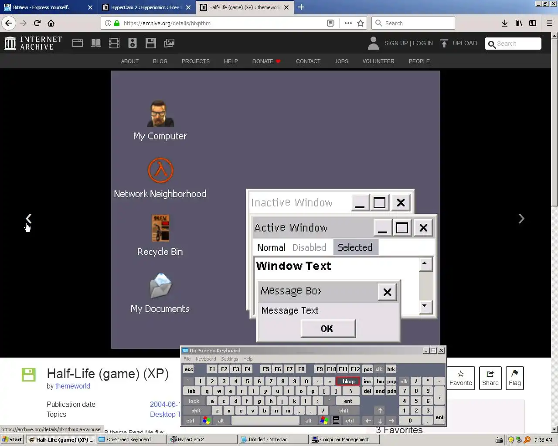This screenshot has width=558, height=446.
Task: Open the Audio speaker icon in header
Action: [133, 43]
